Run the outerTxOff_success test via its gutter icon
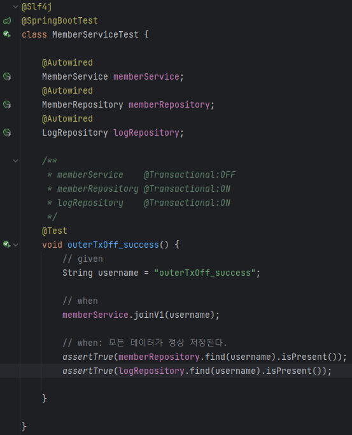352x435 pixels. 6,245
